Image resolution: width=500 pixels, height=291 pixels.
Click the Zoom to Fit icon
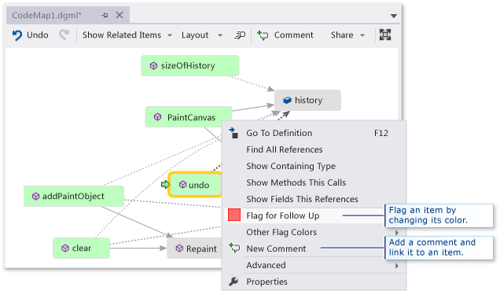click(385, 35)
